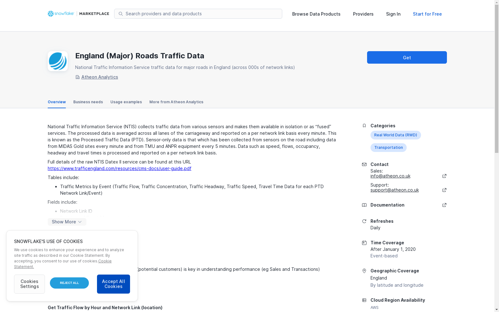This screenshot has height=312, width=499.
Task: Click the AWS region text
Action: click(374, 308)
